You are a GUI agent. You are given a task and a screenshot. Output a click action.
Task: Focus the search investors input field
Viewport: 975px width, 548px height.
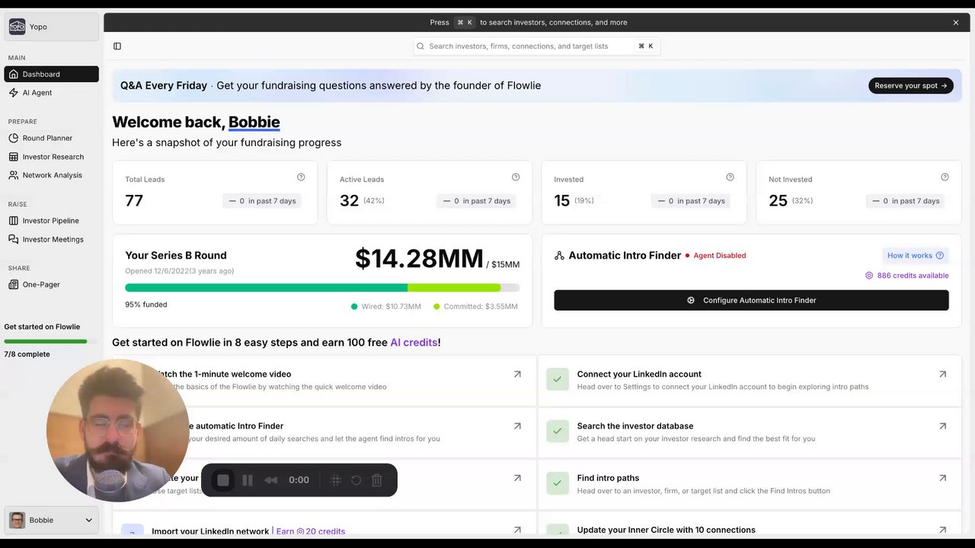[536, 46]
